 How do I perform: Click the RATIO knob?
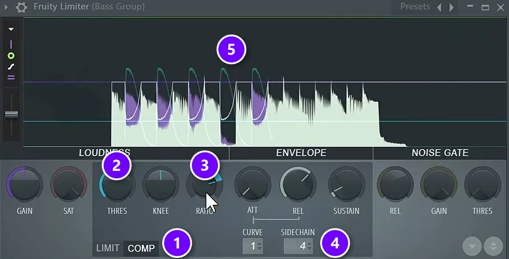(x=204, y=184)
